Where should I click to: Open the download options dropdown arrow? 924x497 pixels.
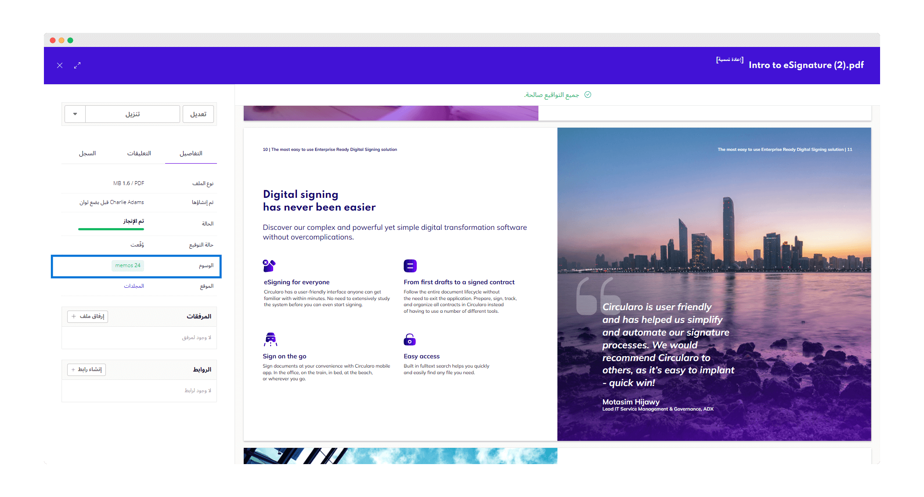coord(75,114)
